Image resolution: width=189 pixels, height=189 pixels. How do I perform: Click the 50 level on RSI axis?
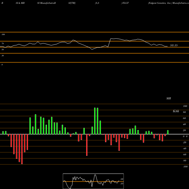coord(3,50)
